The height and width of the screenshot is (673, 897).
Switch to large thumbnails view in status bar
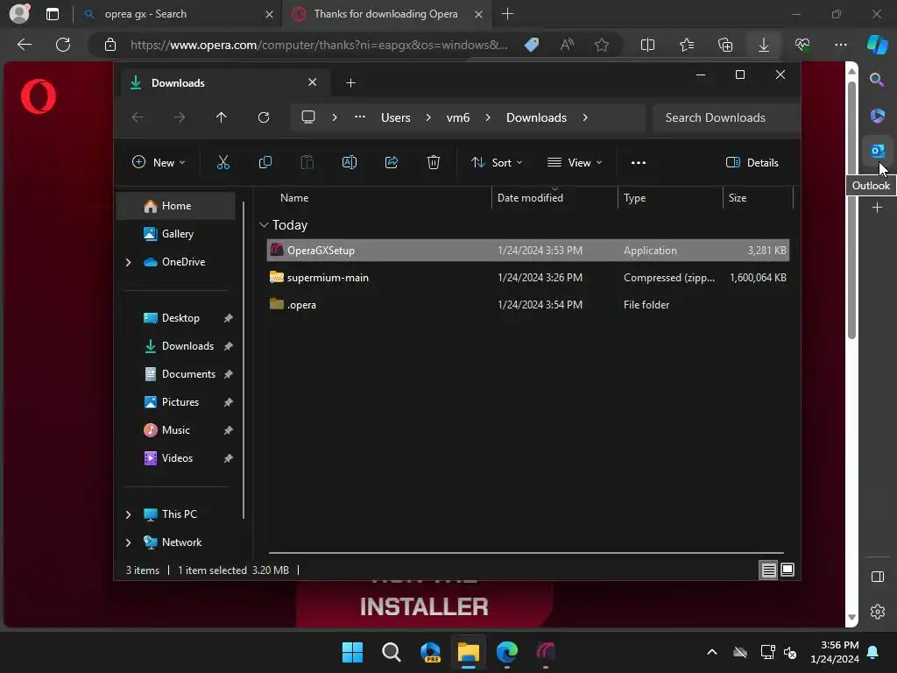coord(788,570)
